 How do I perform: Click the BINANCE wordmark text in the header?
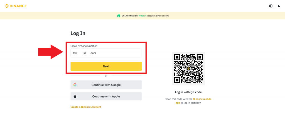tap(18, 6)
